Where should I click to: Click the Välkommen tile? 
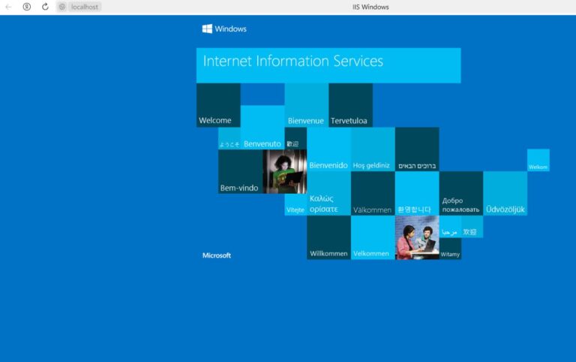pos(373,194)
